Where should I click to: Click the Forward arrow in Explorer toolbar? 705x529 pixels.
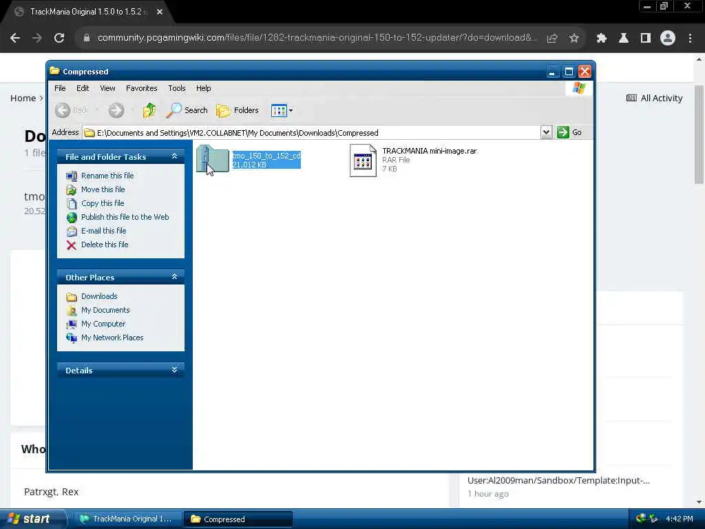tap(116, 110)
